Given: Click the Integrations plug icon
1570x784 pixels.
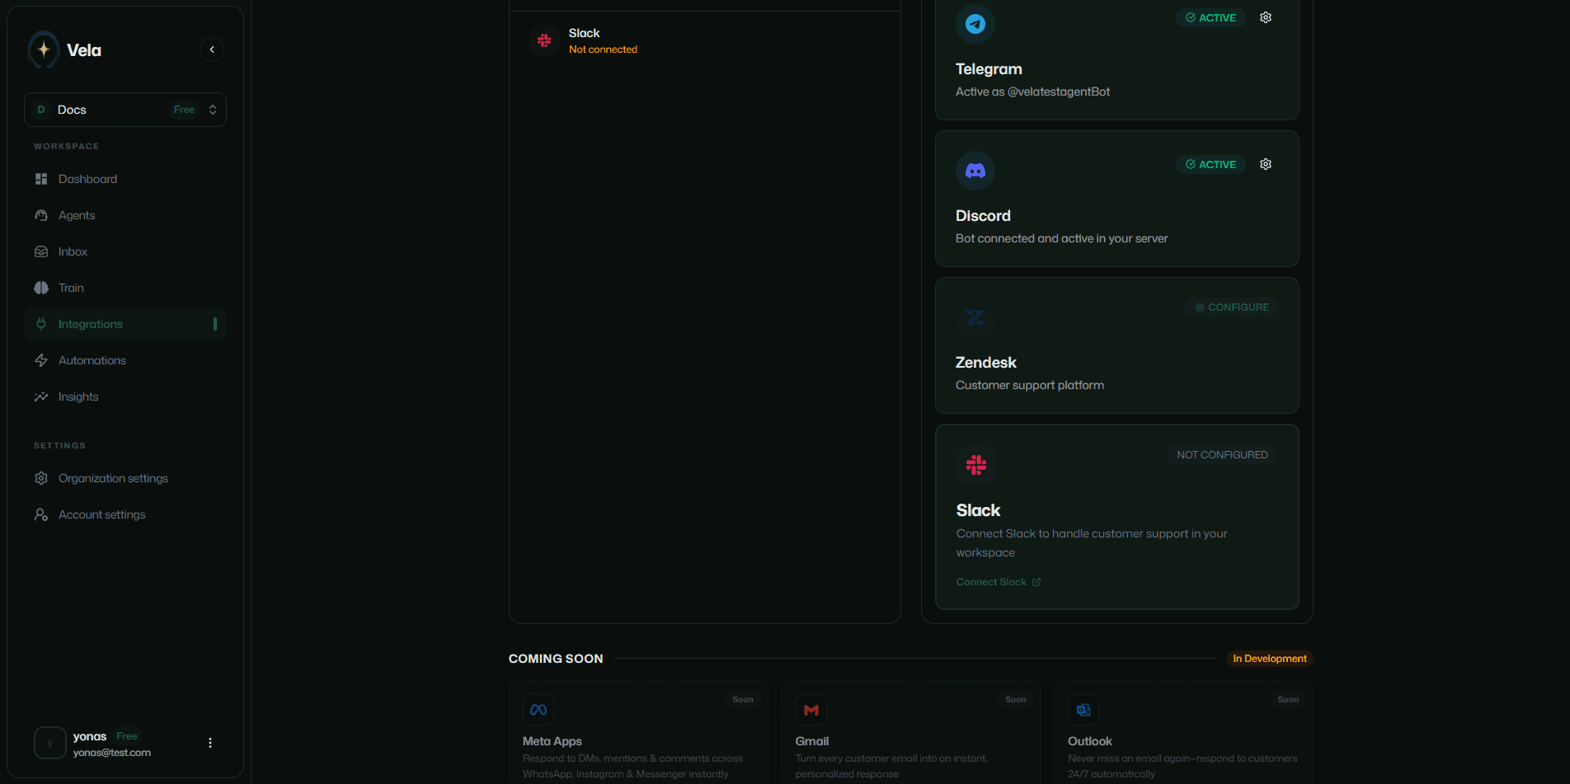Looking at the screenshot, I should 41,324.
